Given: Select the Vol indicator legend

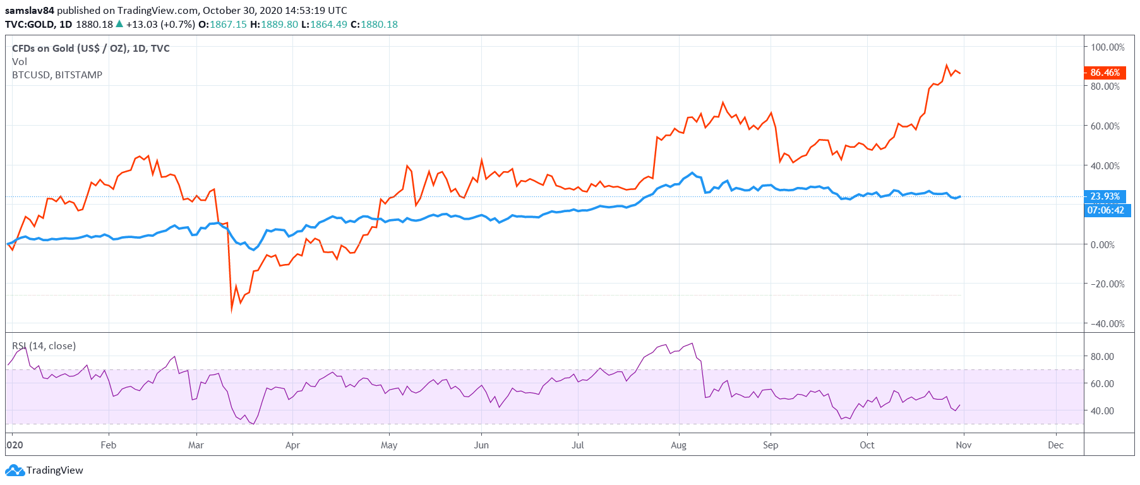Looking at the screenshot, I should [20, 62].
